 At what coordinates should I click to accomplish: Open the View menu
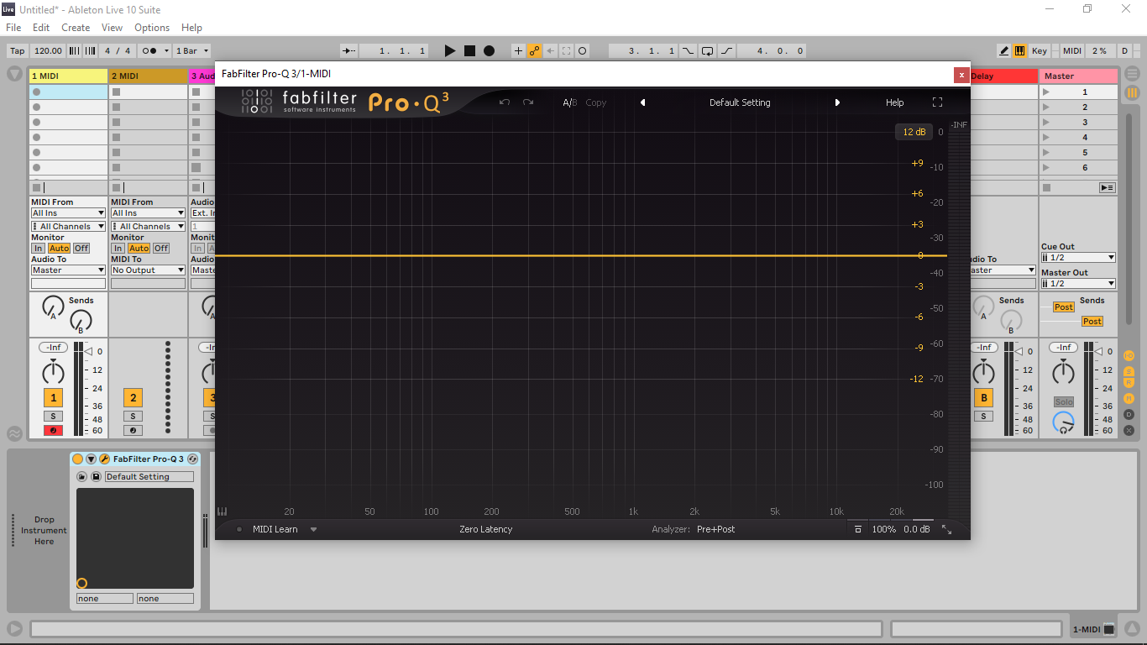point(112,28)
